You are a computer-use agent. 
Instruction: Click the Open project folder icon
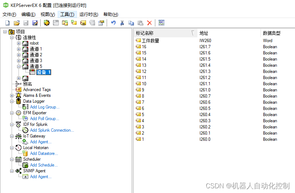[17, 23]
